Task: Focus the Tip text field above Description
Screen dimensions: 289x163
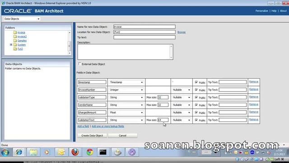Action: [x=144, y=37]
